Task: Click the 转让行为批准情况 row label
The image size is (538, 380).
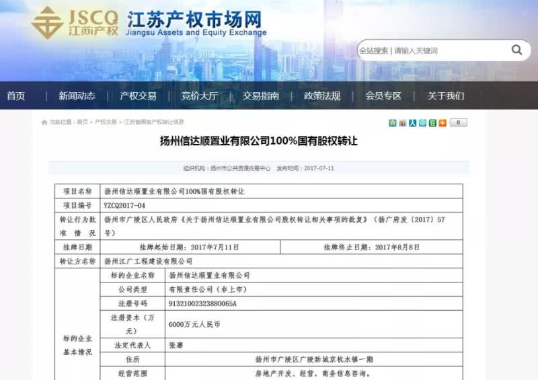Action: [77, 226]
